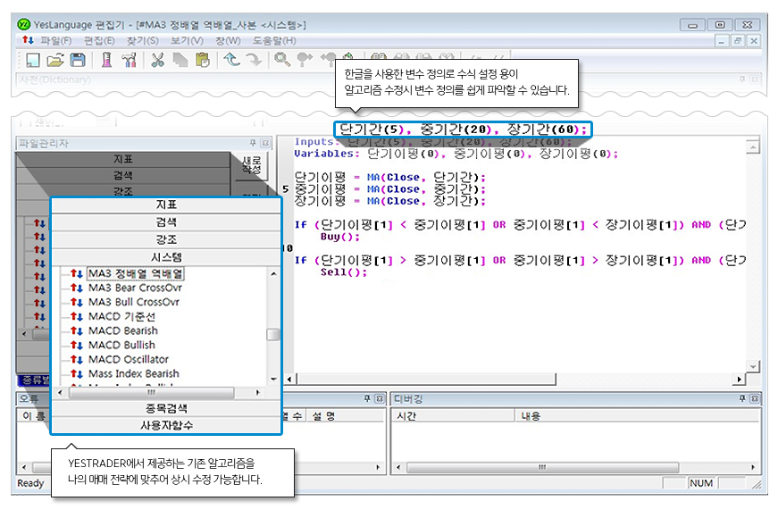
Task: Open the 파일(F) menu
Action: point(56,41)
